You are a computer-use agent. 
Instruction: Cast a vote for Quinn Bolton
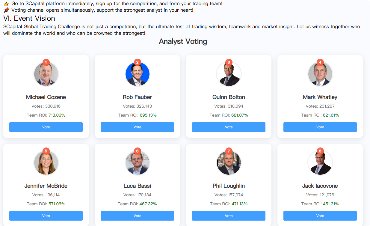[229, 127]
